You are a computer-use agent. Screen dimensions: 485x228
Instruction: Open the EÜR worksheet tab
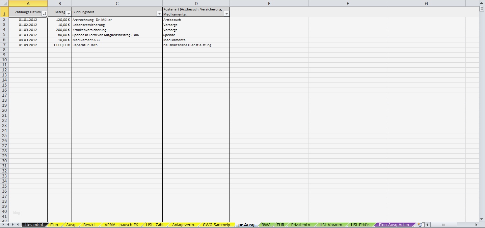280,224
